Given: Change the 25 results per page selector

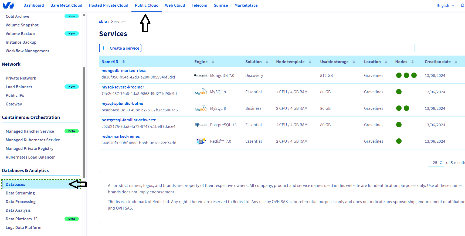Looking at the screenshot, I should point(436,162).
